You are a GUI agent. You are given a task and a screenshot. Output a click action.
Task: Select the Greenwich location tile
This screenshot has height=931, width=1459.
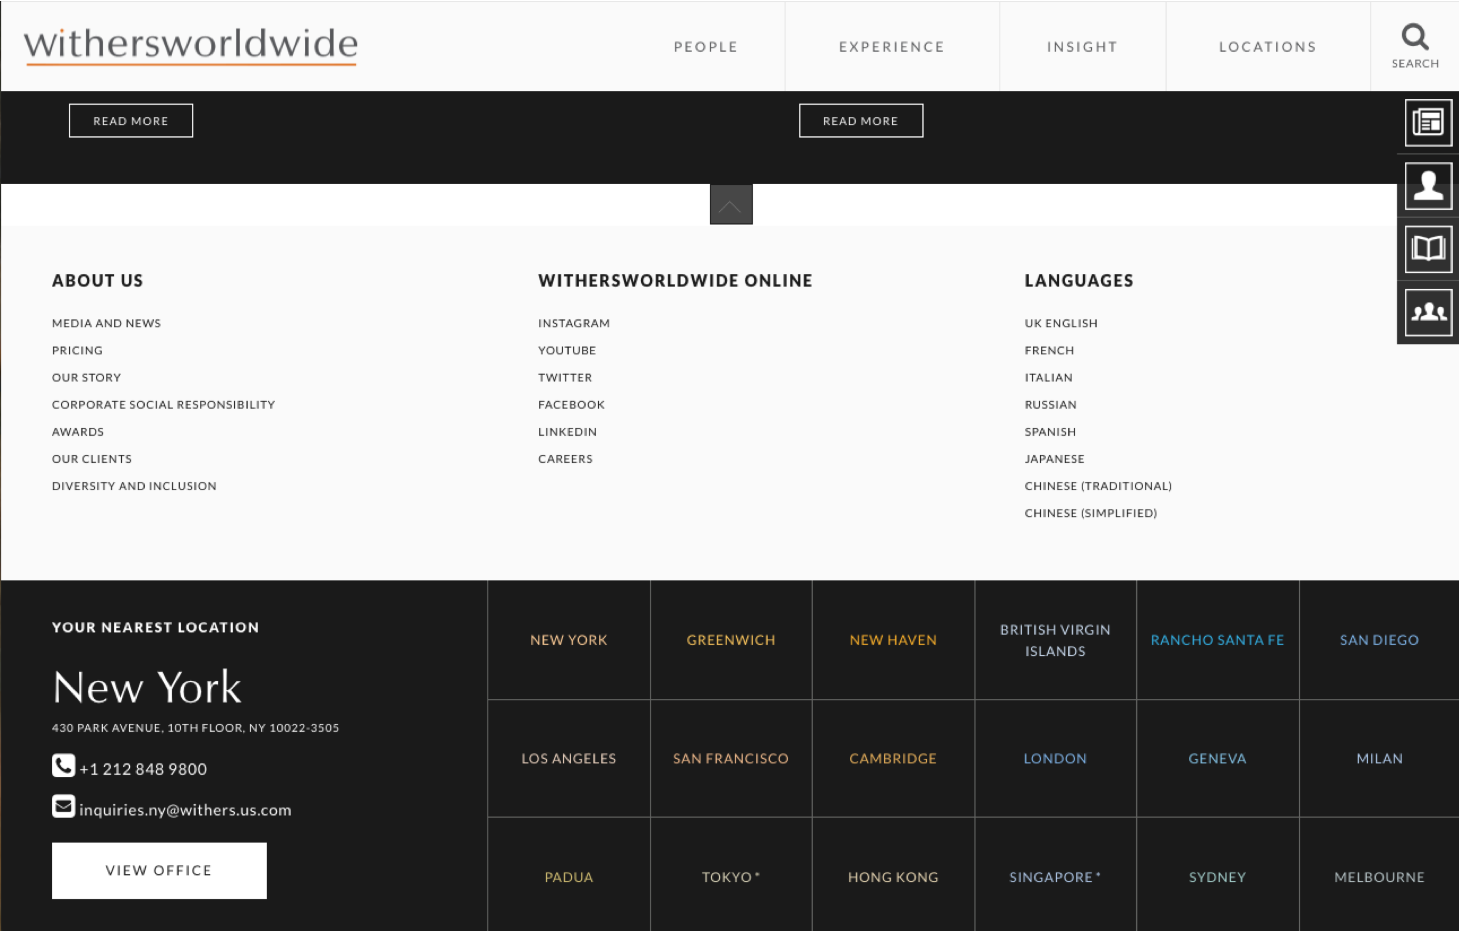coord(731,640)
